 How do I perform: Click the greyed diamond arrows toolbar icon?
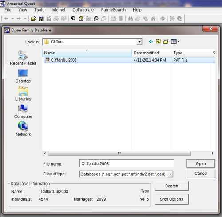[x=163, y=19]
